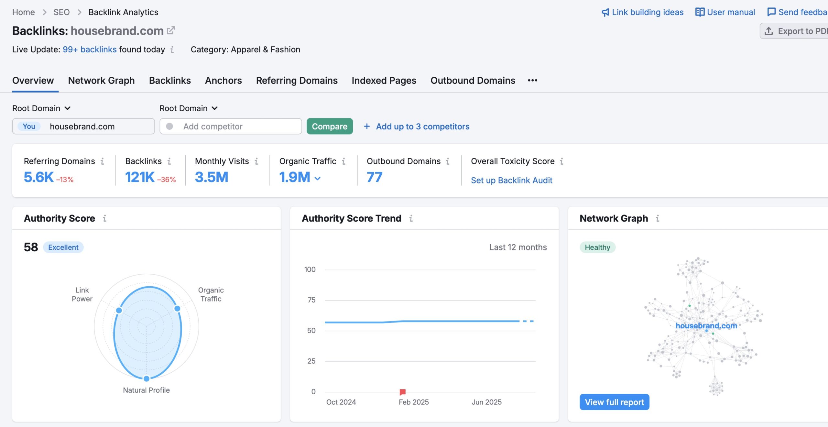Click the Backlinks 121K value

pos(140,177)
